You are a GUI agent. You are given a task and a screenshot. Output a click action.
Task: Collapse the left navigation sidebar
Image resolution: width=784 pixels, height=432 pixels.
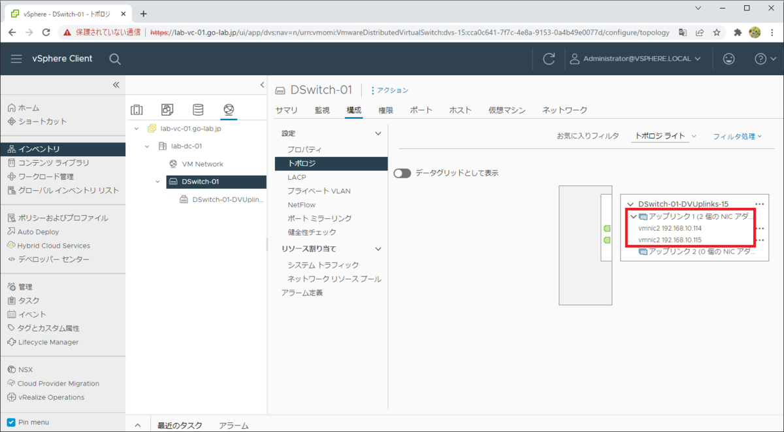tap(116, 85)
